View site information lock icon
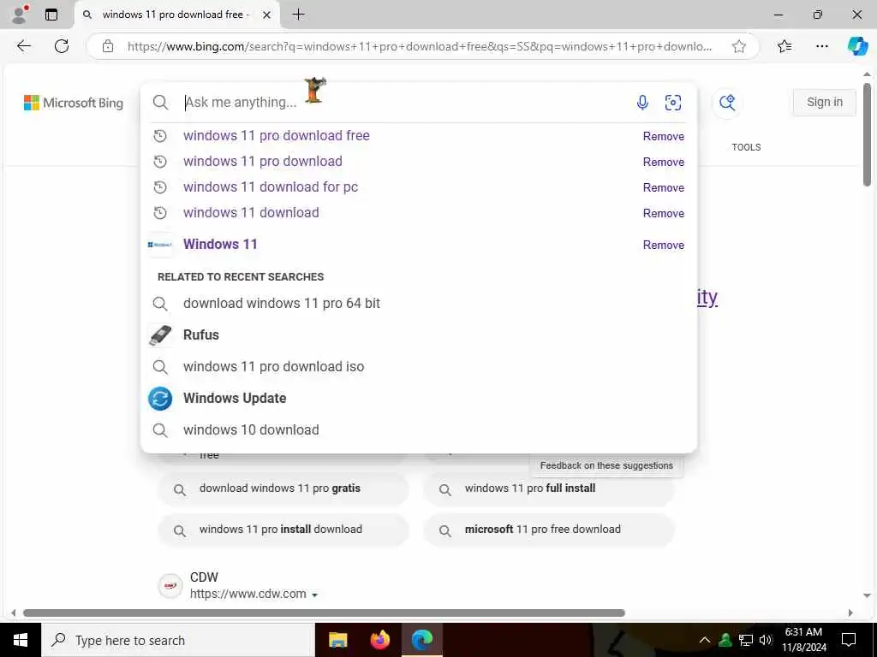This screenshot has height=657, width=877. 108,46
